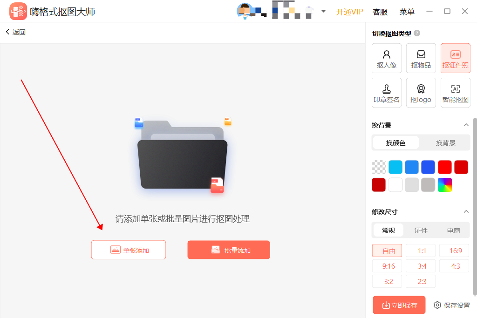Switch to the 换背景 tab
The height and width of the screenshot is (318, 477).
(445, 143)
